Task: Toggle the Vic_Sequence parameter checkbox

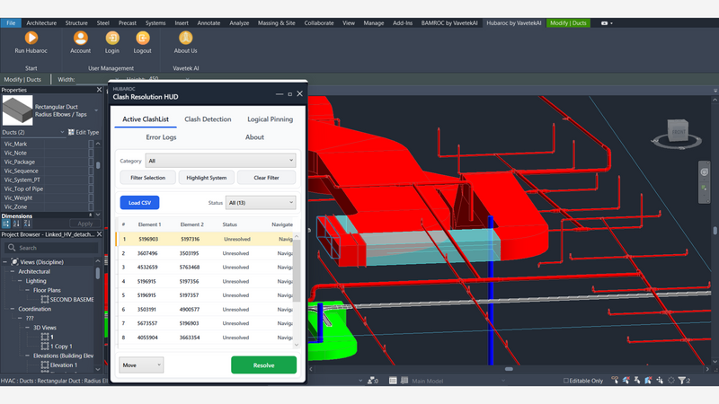Action: click(91, 171)
